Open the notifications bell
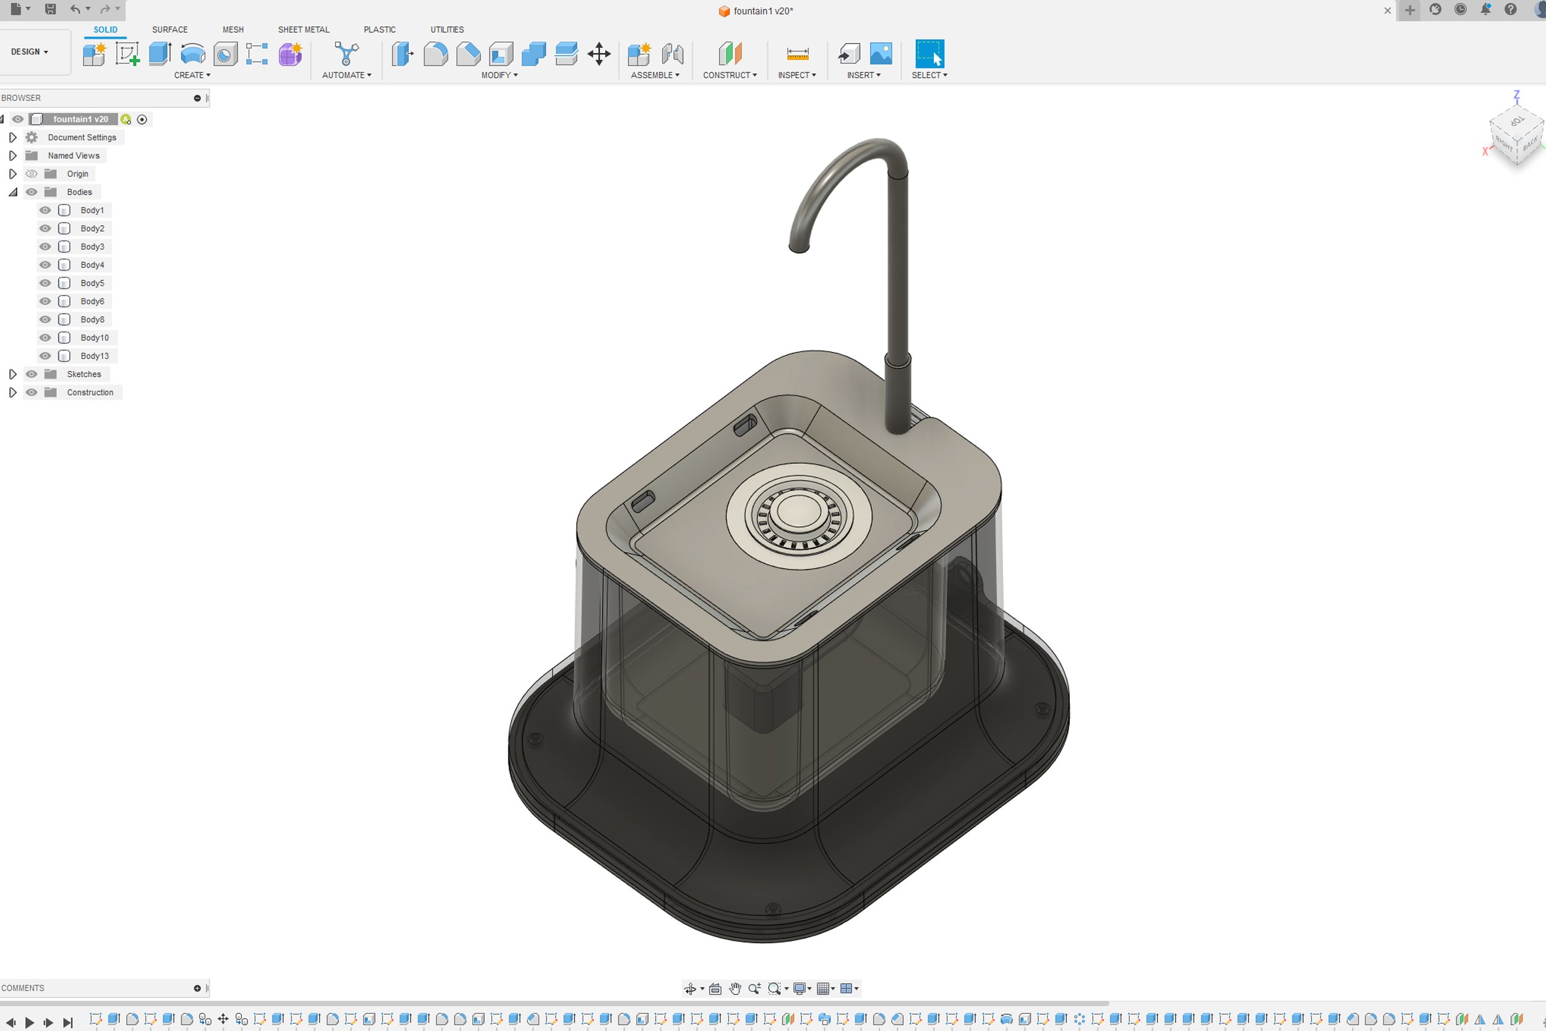The width and height of the screenshot is (1546, 1031). click(x=1485, y=9)
